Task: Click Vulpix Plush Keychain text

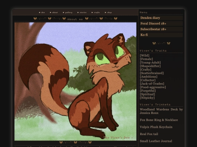Action: [156, 127]
